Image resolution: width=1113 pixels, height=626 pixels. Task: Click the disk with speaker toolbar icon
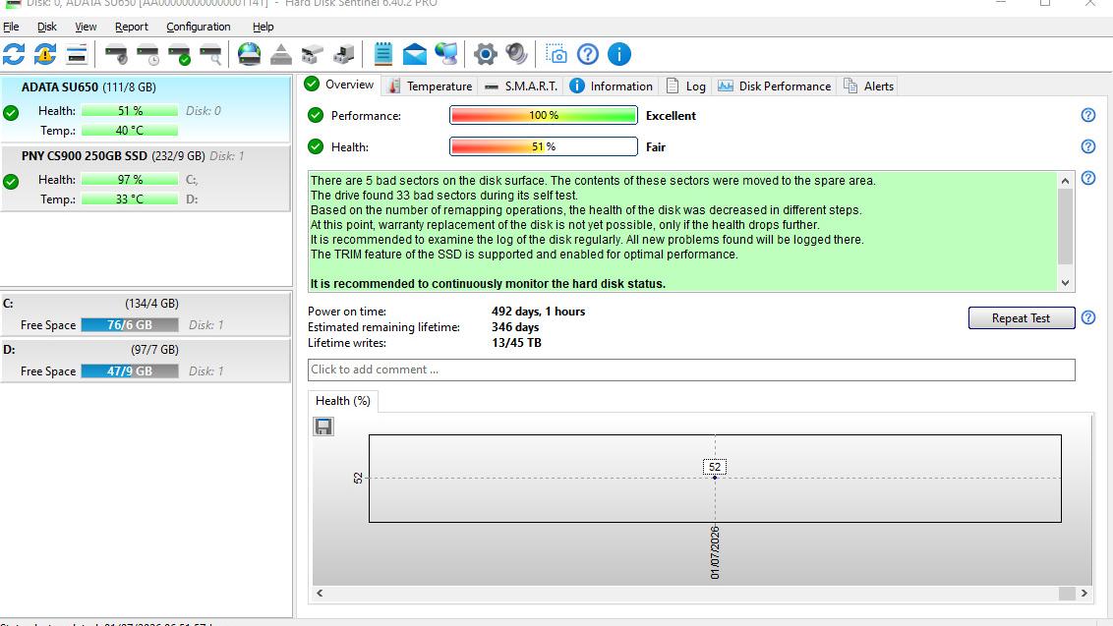point(116,54)
